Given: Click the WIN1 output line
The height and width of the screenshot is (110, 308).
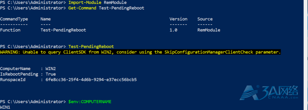Looking at the screenshot, I should coord(5,107).
